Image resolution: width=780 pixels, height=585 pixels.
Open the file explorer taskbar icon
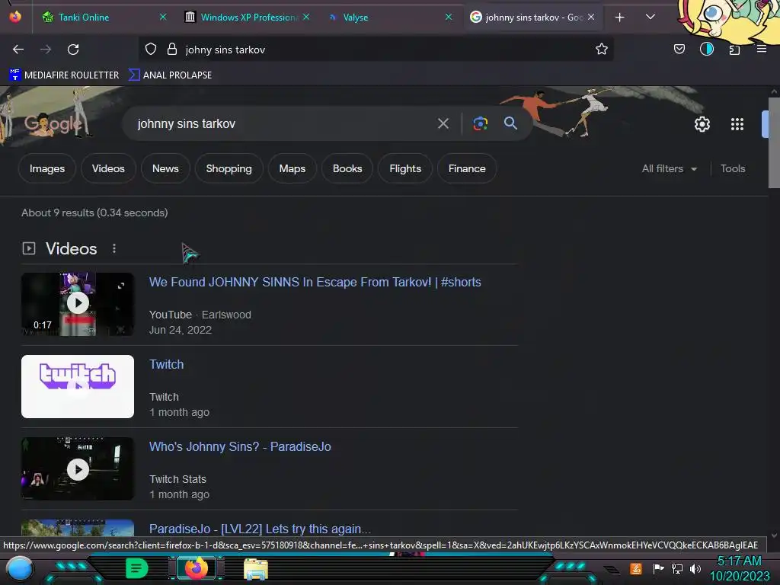click(256, 569)
